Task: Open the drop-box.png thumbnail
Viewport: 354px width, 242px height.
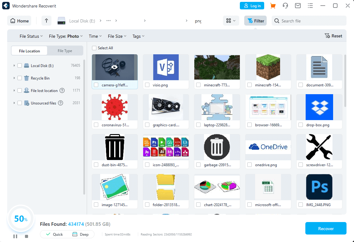Action: (x=319, y=107)
